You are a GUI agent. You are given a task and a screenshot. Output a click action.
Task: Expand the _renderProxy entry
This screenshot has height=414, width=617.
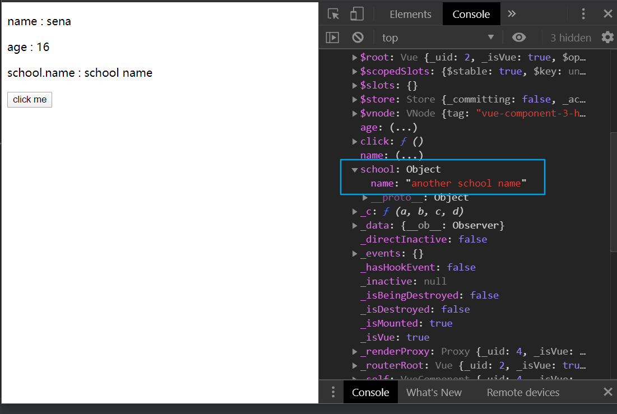(355, 351)
